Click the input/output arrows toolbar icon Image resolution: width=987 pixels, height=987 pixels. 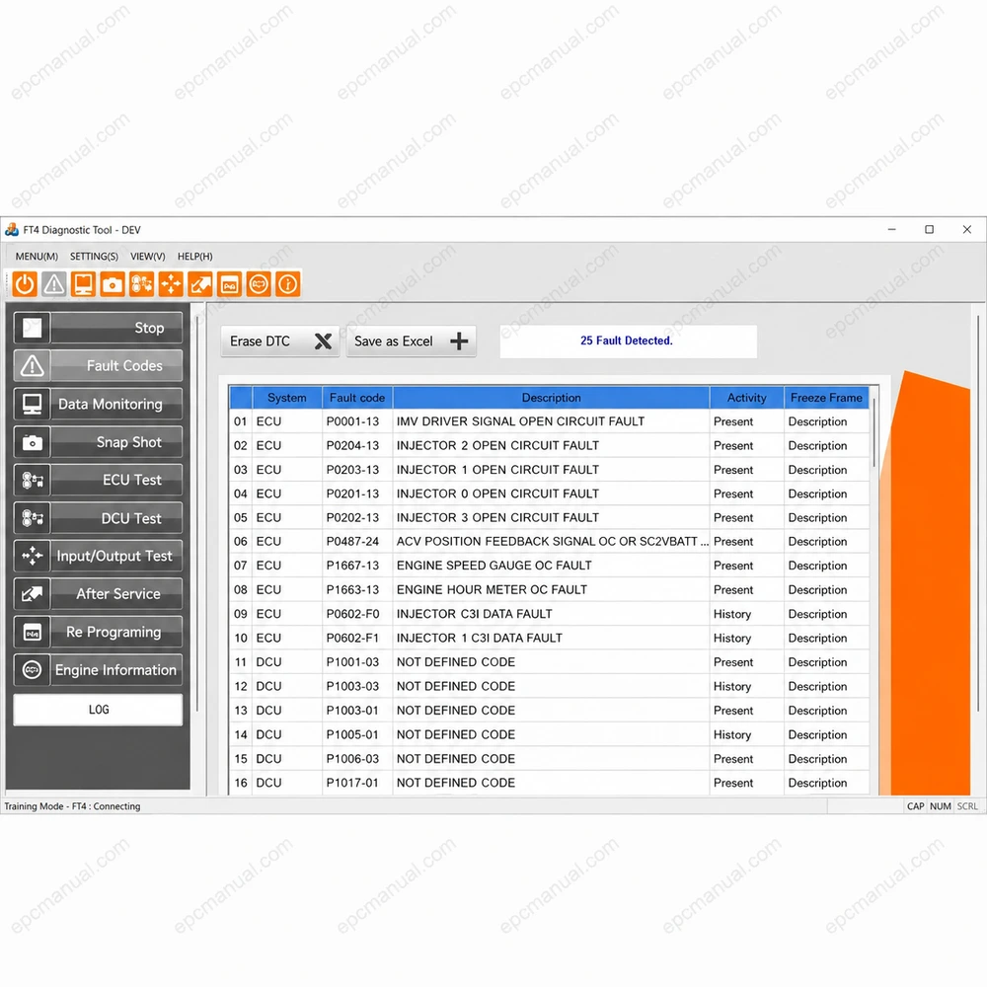[x=171, y=284]
